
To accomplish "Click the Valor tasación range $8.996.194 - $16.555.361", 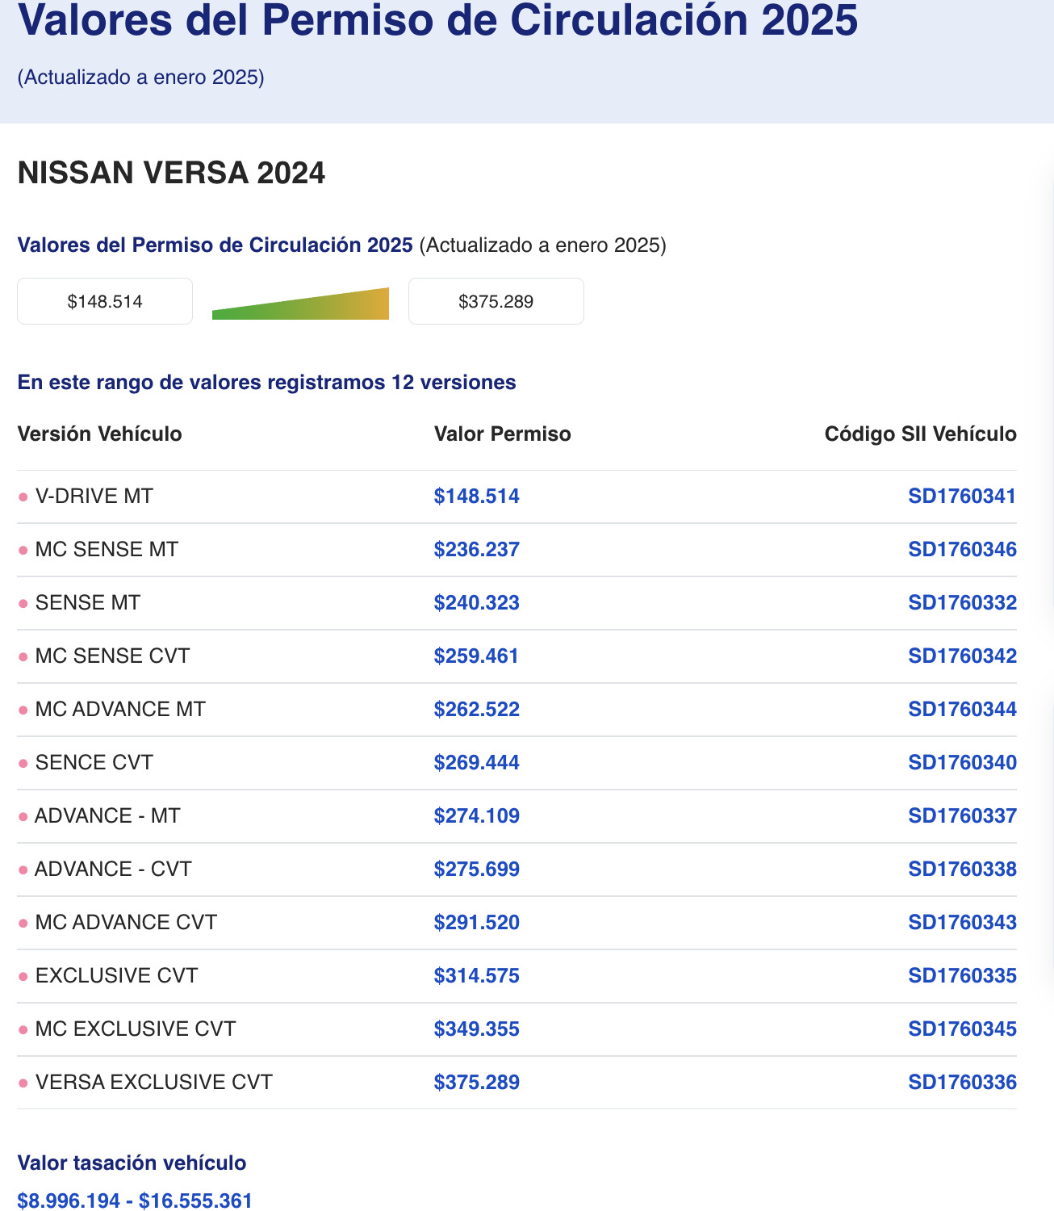I will point(135,1201).
